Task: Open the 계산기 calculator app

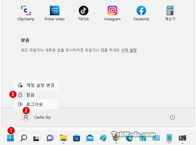Action: (x=170, y=13)
